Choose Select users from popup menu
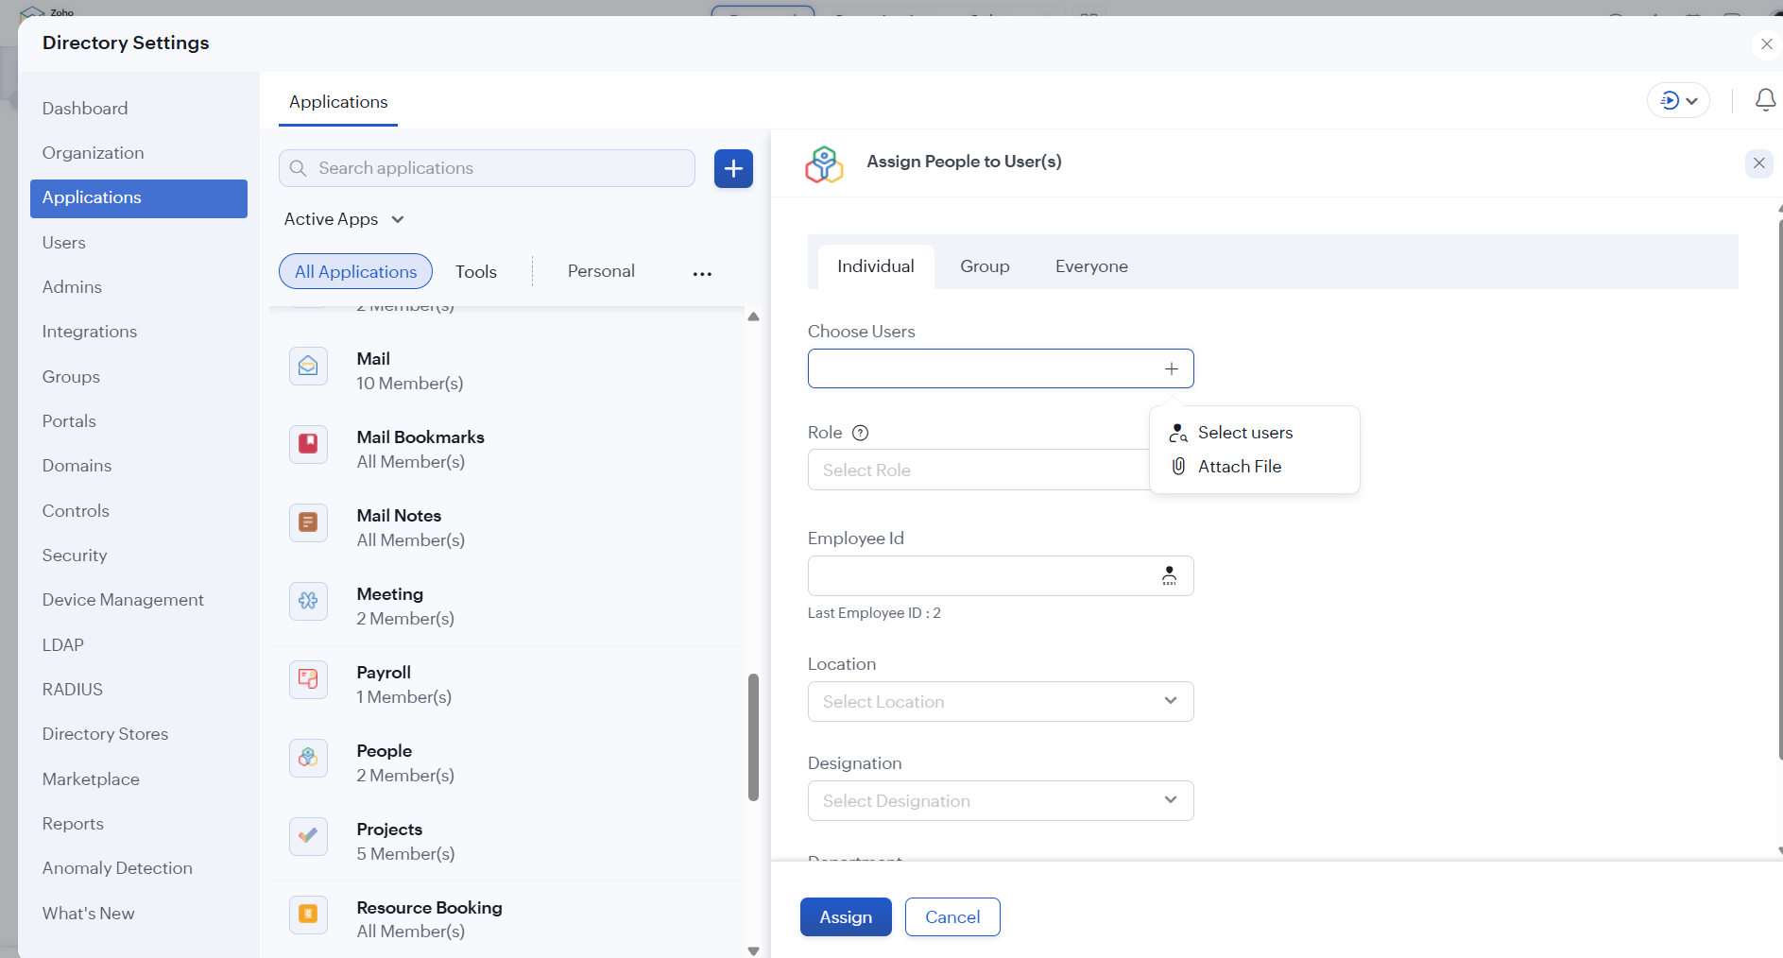The image size is (1783, 958). click(1244, 433)
